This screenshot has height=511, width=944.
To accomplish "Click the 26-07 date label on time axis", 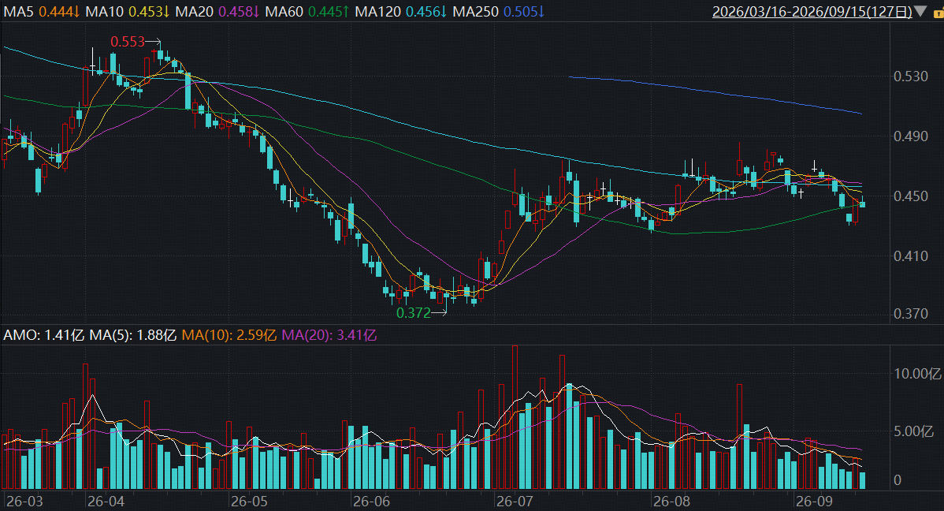I will 515,502.
